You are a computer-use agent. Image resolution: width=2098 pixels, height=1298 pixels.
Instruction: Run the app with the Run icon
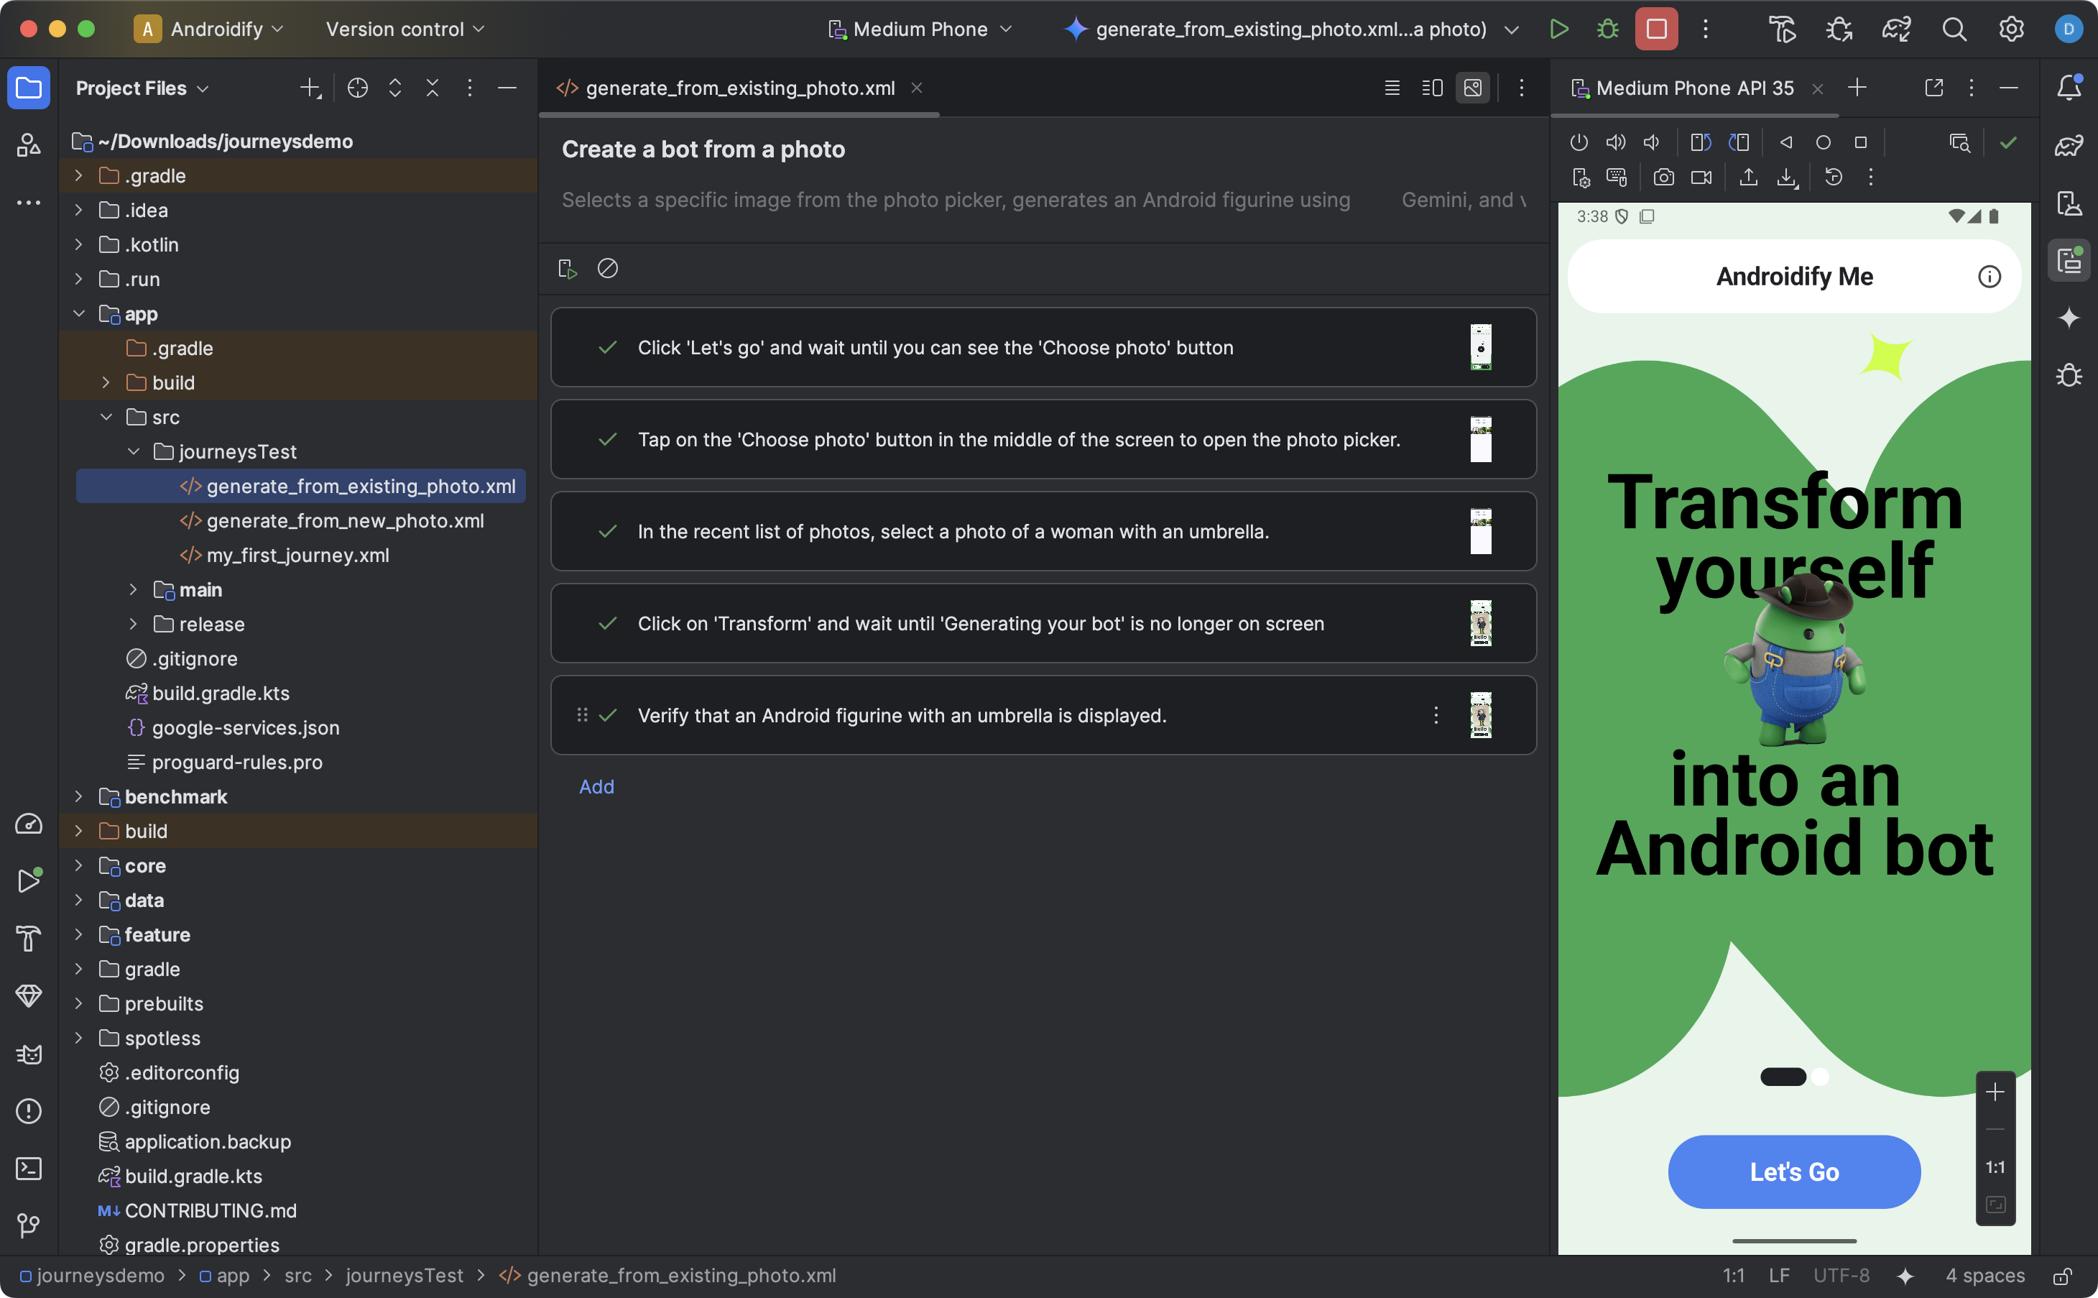coord(1560,28)
